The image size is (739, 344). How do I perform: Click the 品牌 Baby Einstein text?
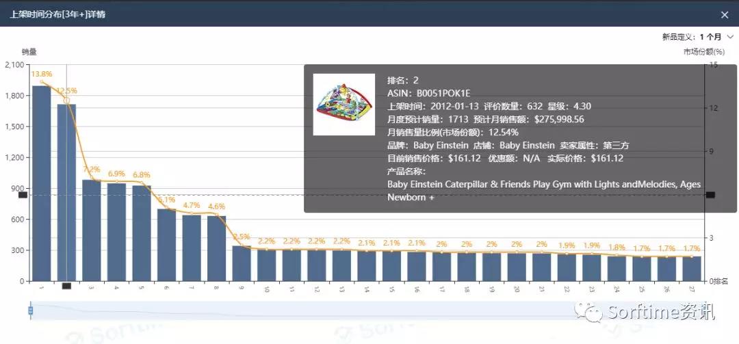(428, 146)
